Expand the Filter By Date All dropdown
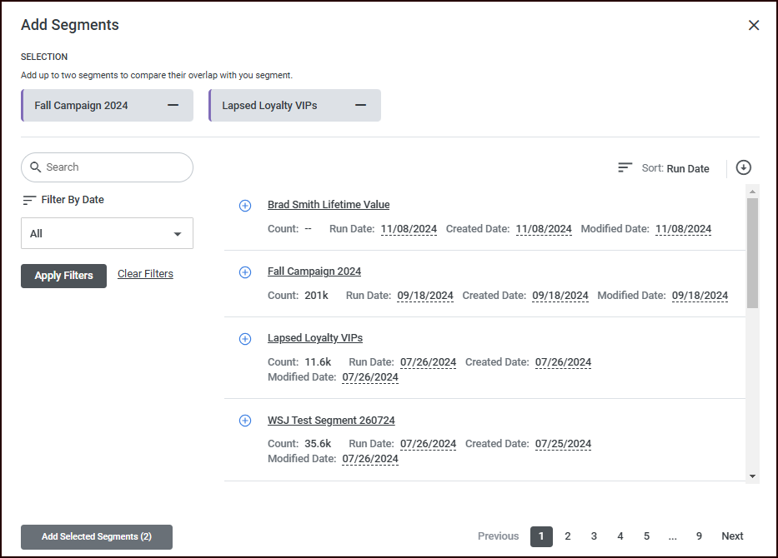The height and width of the screenshot is (558, 778). click(x=107, y=234)
